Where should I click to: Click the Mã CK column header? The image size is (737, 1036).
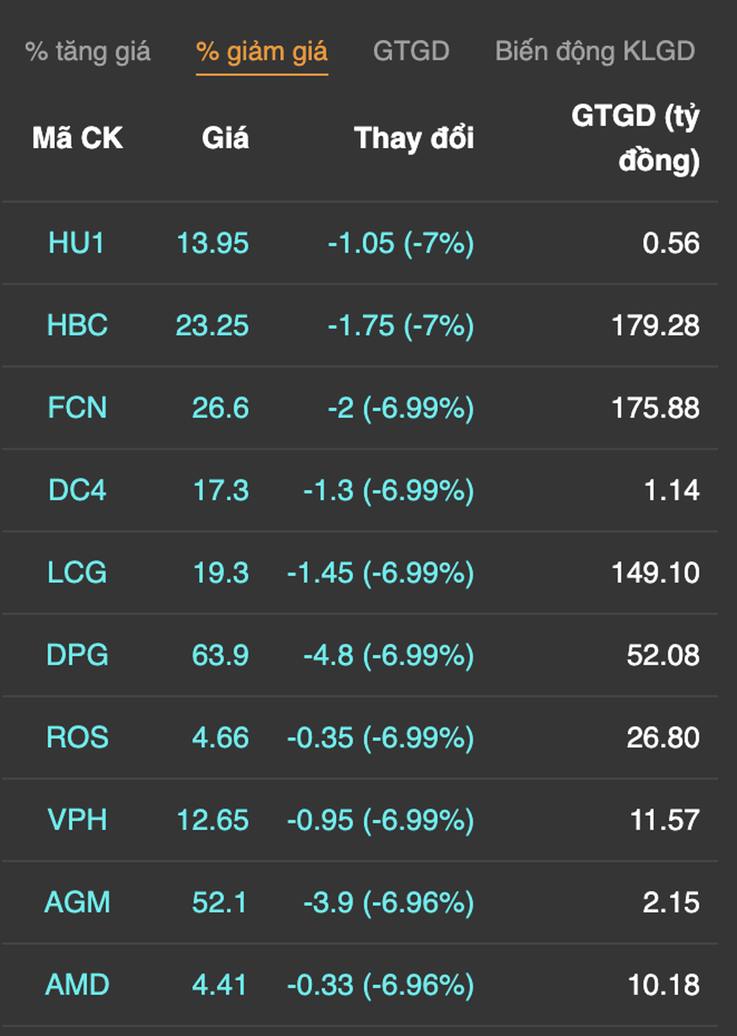(x=77, y=139)
